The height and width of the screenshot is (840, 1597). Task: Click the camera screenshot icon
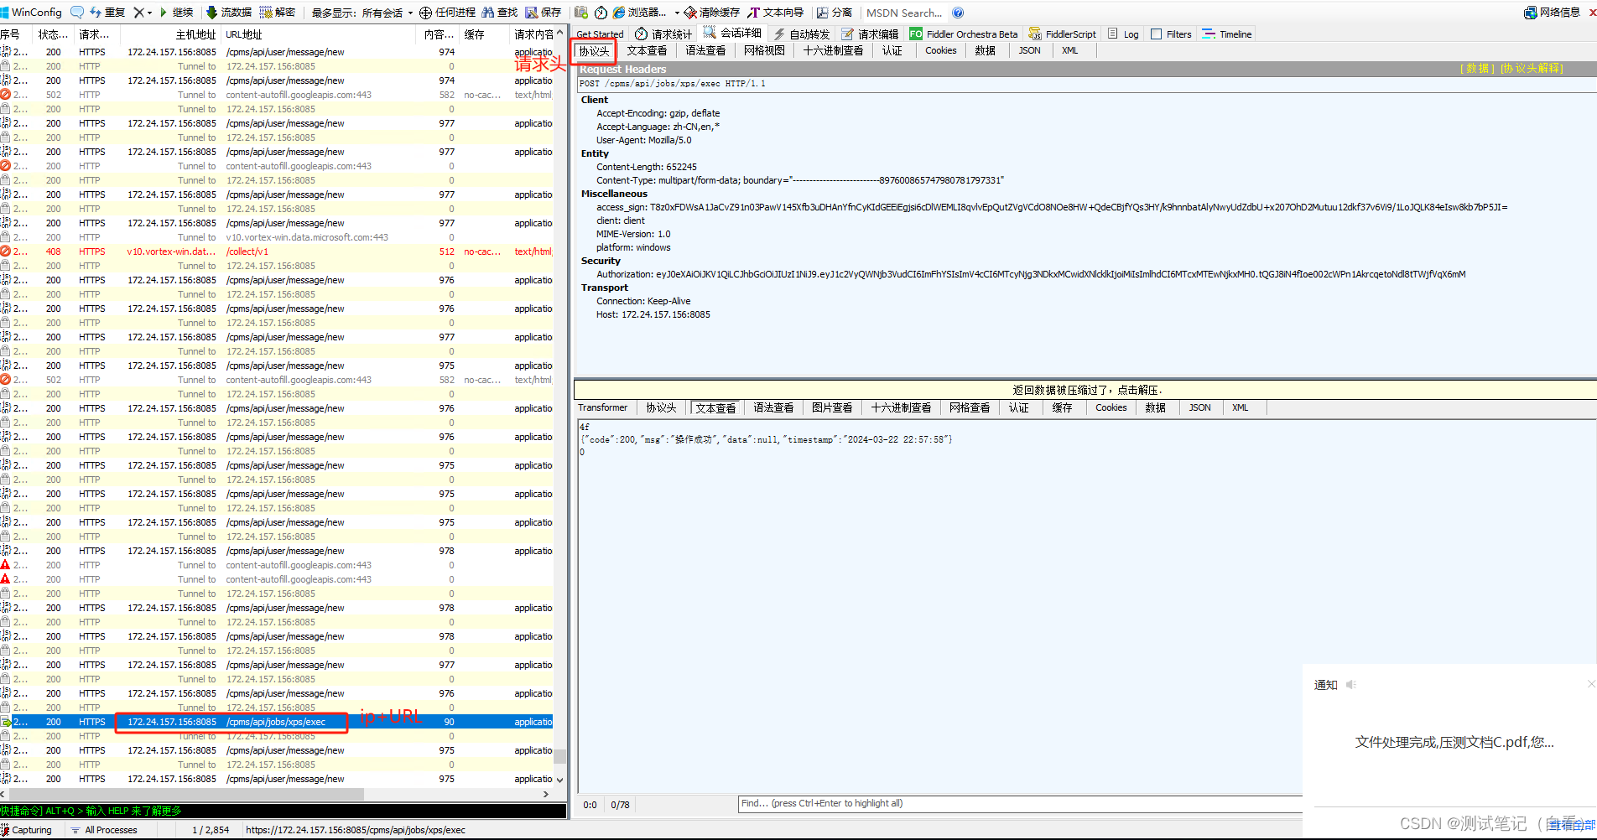(581, 13)
